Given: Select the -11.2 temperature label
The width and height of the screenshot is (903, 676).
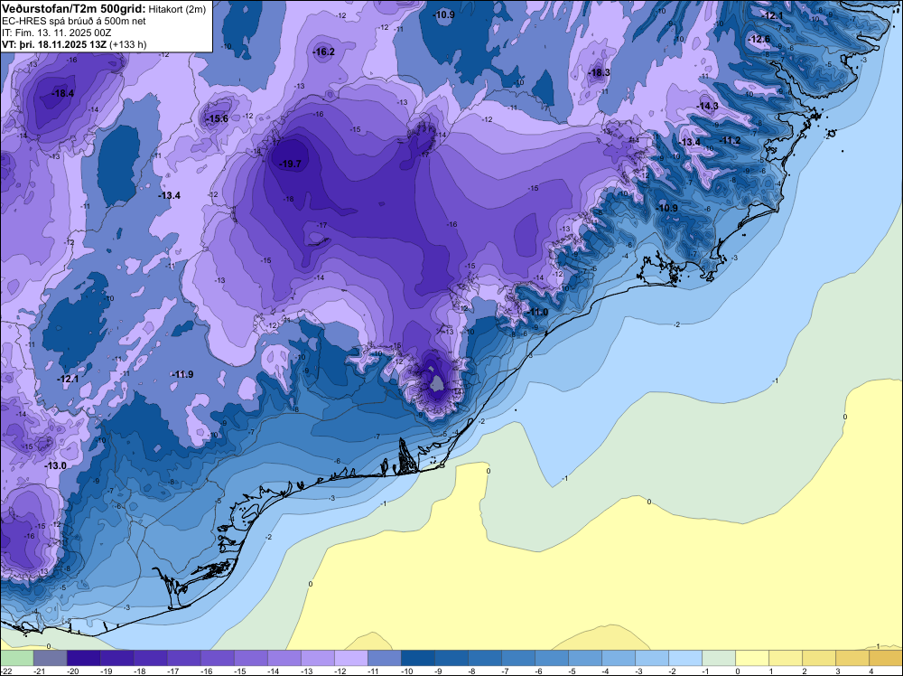Looking at the screenshot, I should 731,141.
